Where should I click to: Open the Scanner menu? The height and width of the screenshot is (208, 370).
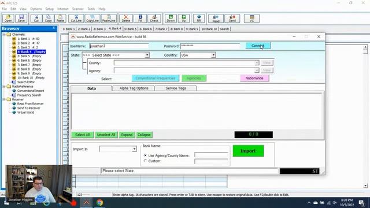coord(78,9)
